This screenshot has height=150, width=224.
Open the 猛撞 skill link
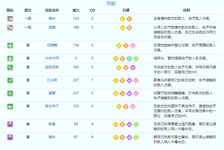52,27
